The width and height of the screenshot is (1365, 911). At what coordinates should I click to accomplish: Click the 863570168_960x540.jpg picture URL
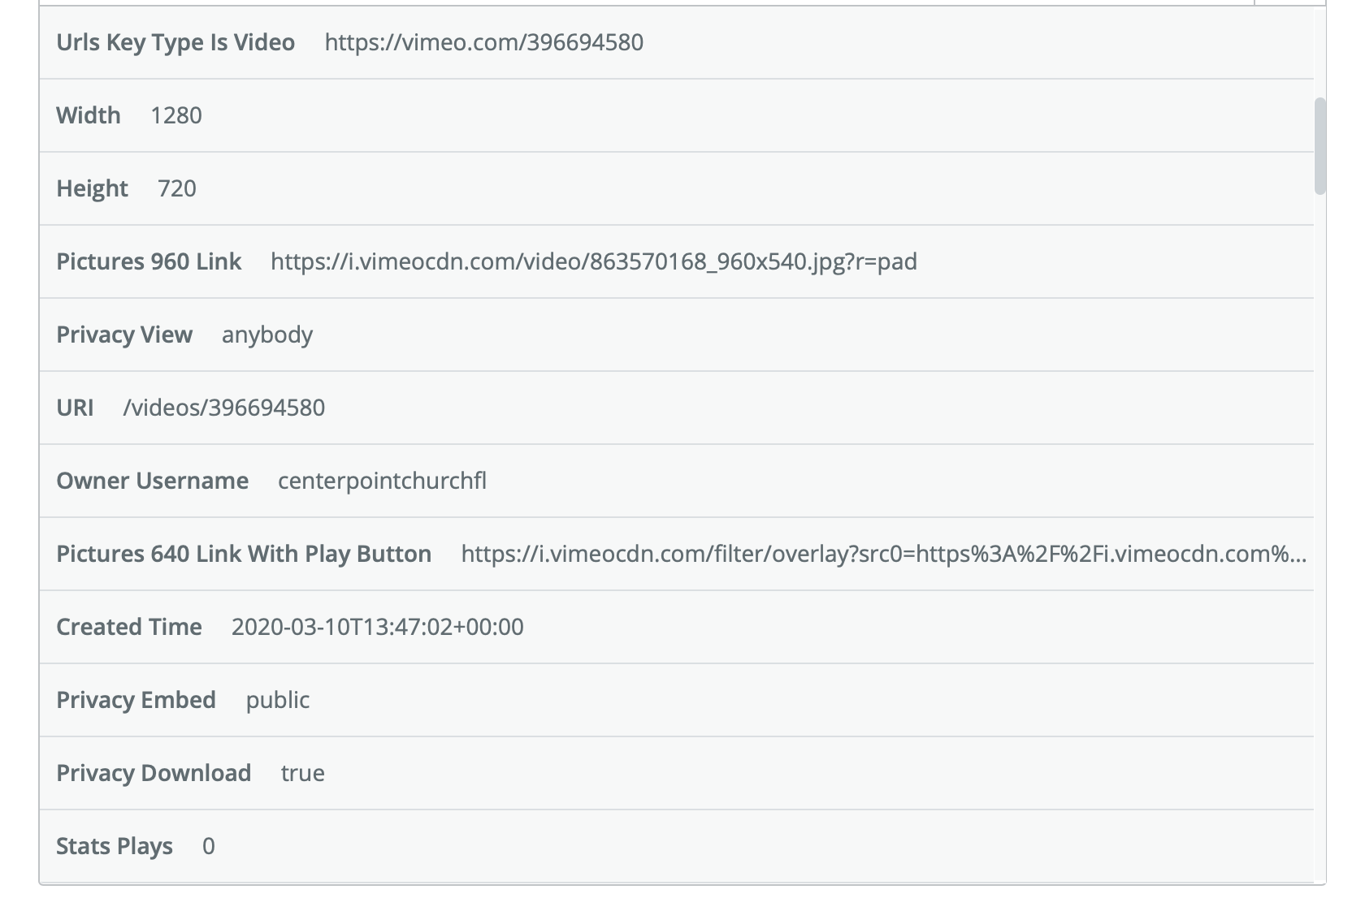[594, 261]
